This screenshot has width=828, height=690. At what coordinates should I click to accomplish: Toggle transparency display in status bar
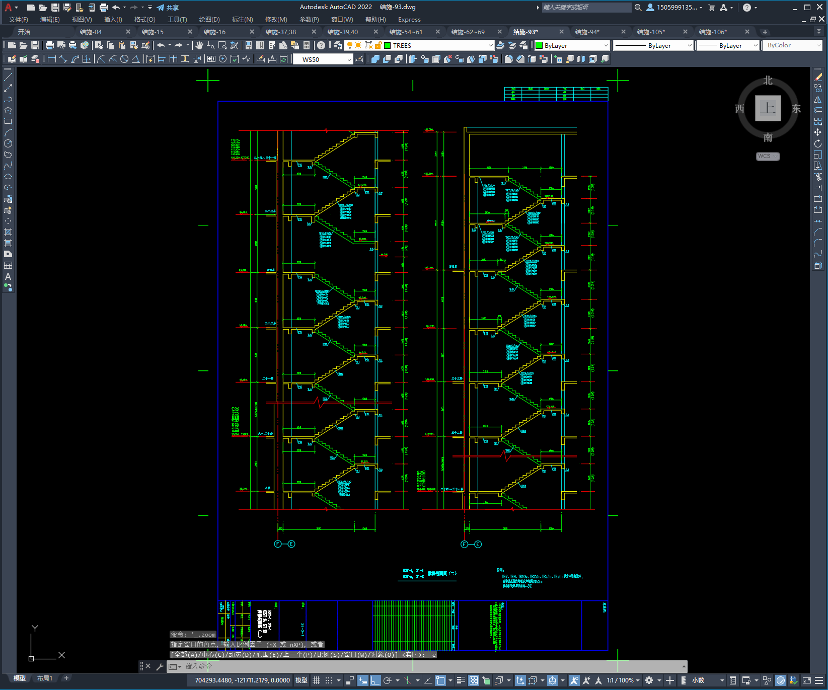click(x=474, y=680)
